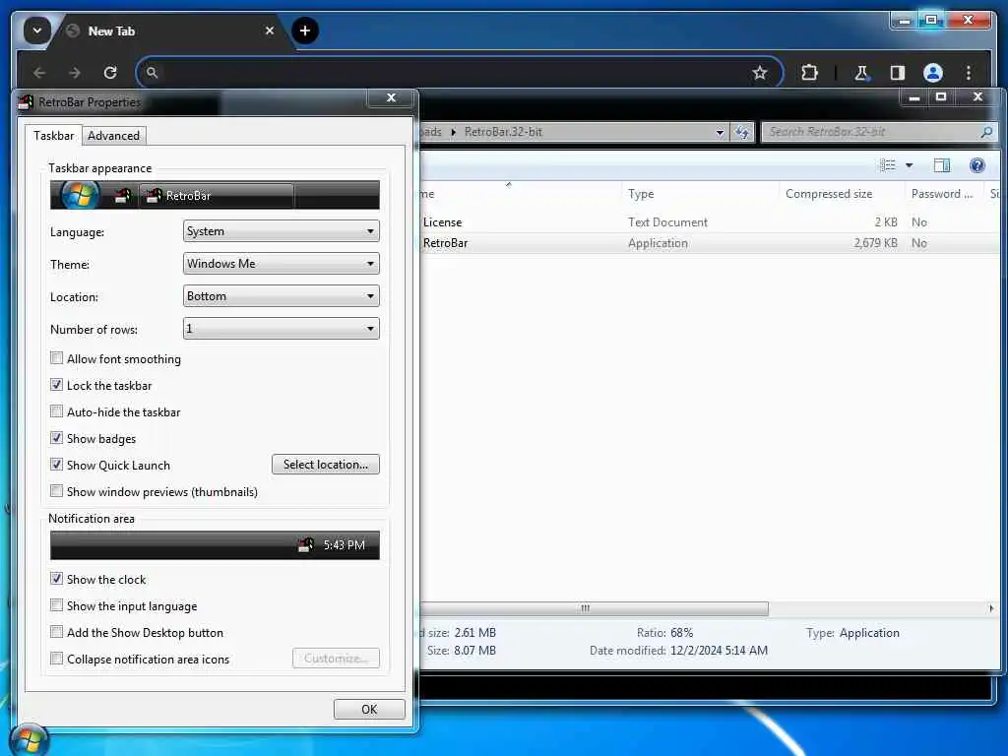Select the License file row
The width and height of the screenshot is (1008, 756).
tap(710, 221)
